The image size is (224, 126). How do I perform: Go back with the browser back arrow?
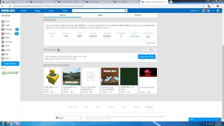(2, 6)
